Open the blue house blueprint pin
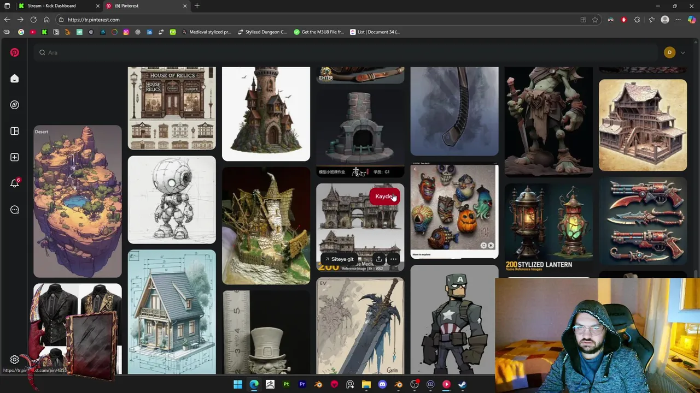 click(172, 312)
